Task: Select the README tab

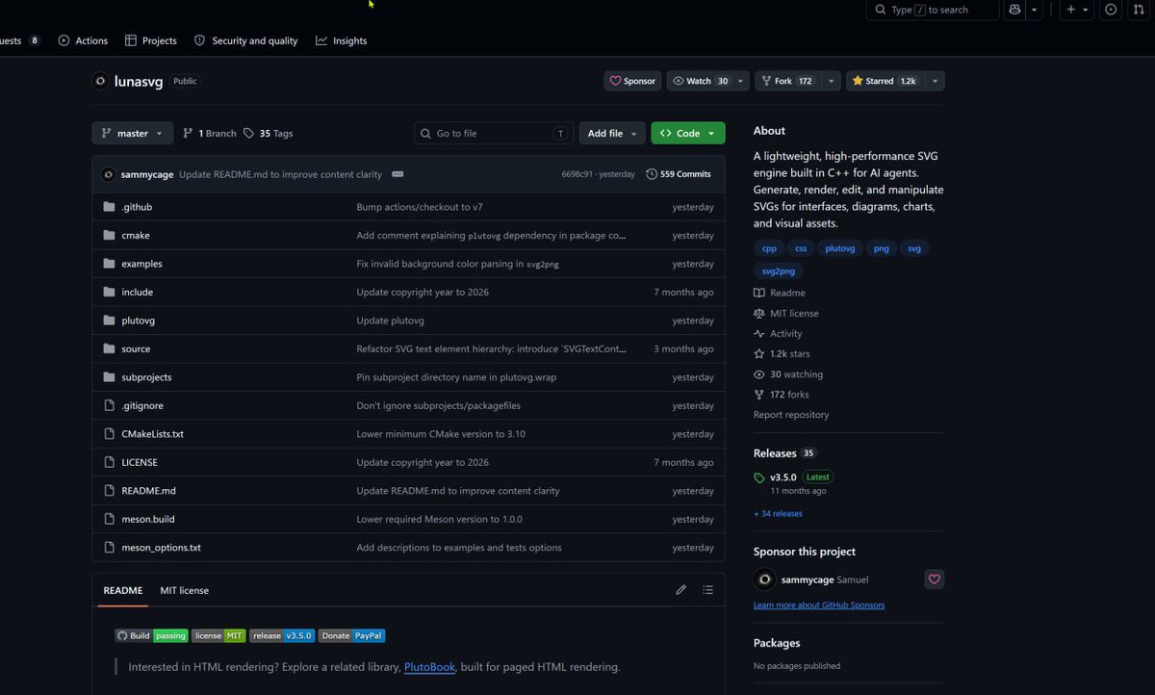Action: (123, 590)
